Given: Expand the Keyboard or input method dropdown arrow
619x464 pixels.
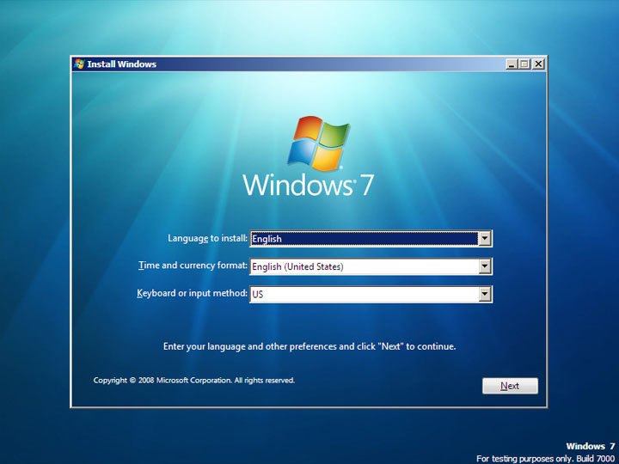Looking at the screenshot, I should click(484, 295).
